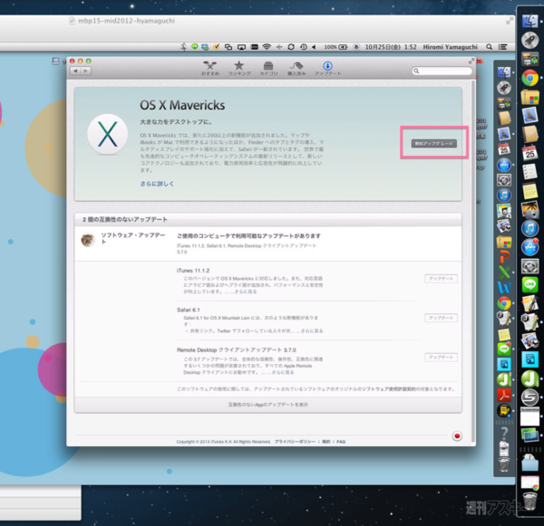Open LINE with badge in remote dock
This screenshot has height=526, width=544.
(504, 349)
